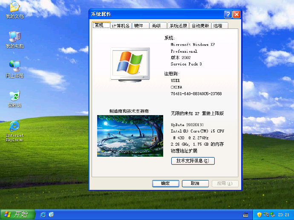Click the second quick launch browser icon
Viewport: 294px width, 220px height.
coord(51,214)
